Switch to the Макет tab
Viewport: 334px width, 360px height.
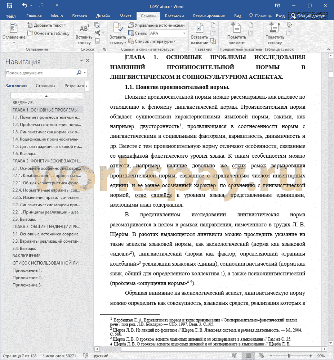pos(125,16)
